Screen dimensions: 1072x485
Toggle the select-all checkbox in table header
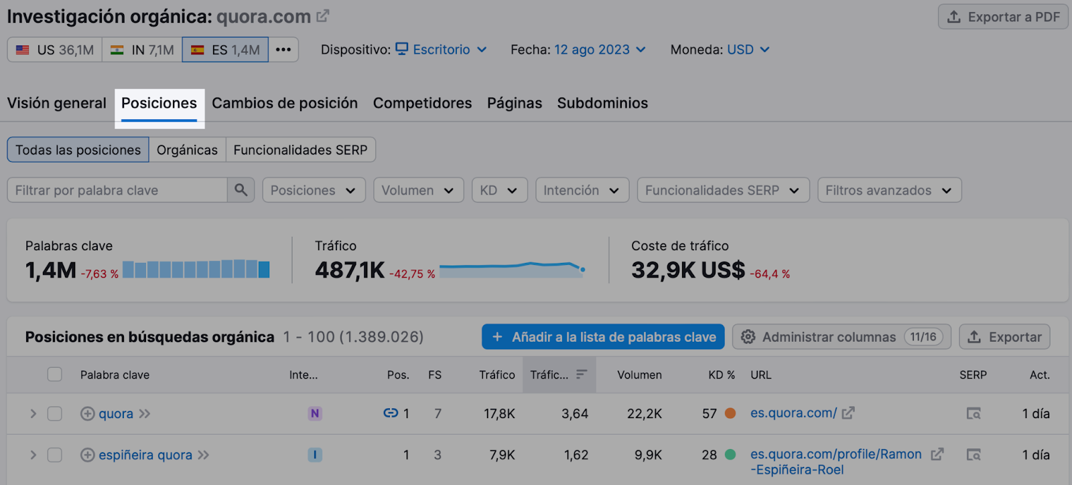click(x=55, y=374)
